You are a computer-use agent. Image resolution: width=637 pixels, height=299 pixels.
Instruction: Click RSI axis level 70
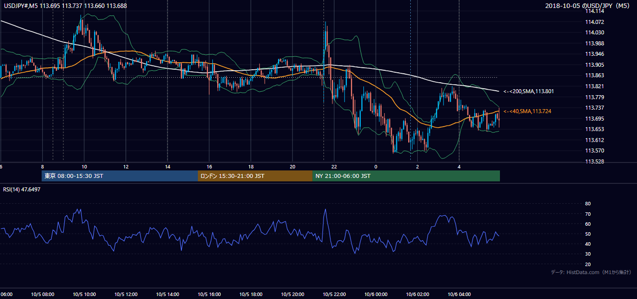[x=588, y=214]
